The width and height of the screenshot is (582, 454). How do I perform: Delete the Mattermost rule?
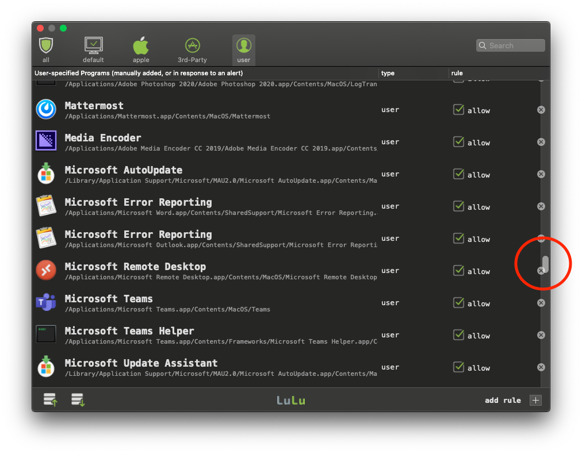[x=541, y=110]
